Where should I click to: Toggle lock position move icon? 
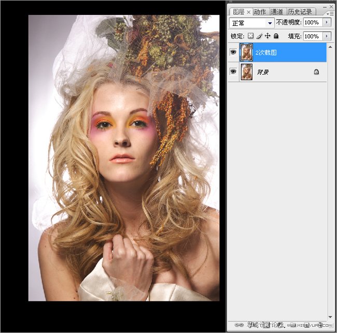click(268, 36)
